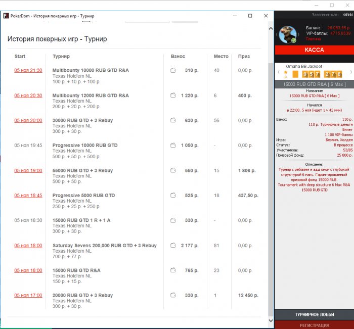Click Multibounty 12000 RUB GTD R&A title
The height and width of the screenshot is (329, 354).
click(x=91, y=96)
